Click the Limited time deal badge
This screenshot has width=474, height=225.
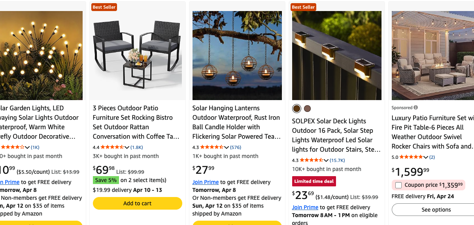pyautogui.click(x=314, y=181)
